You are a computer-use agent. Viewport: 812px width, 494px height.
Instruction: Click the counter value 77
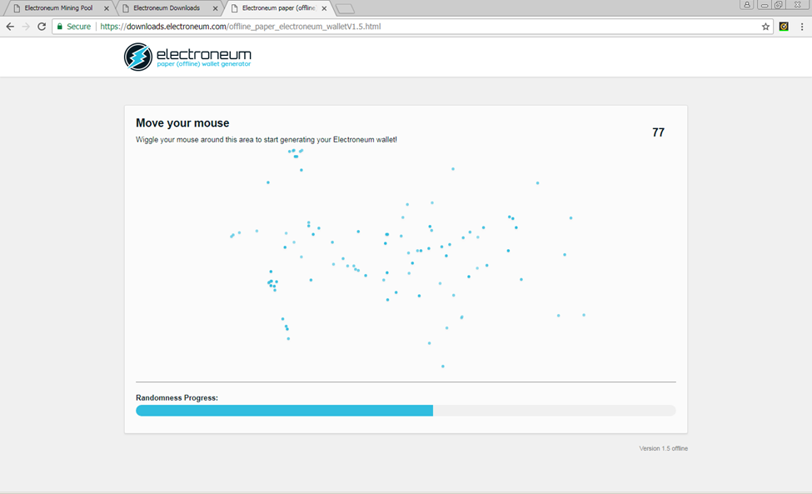(x=658, y=132)
